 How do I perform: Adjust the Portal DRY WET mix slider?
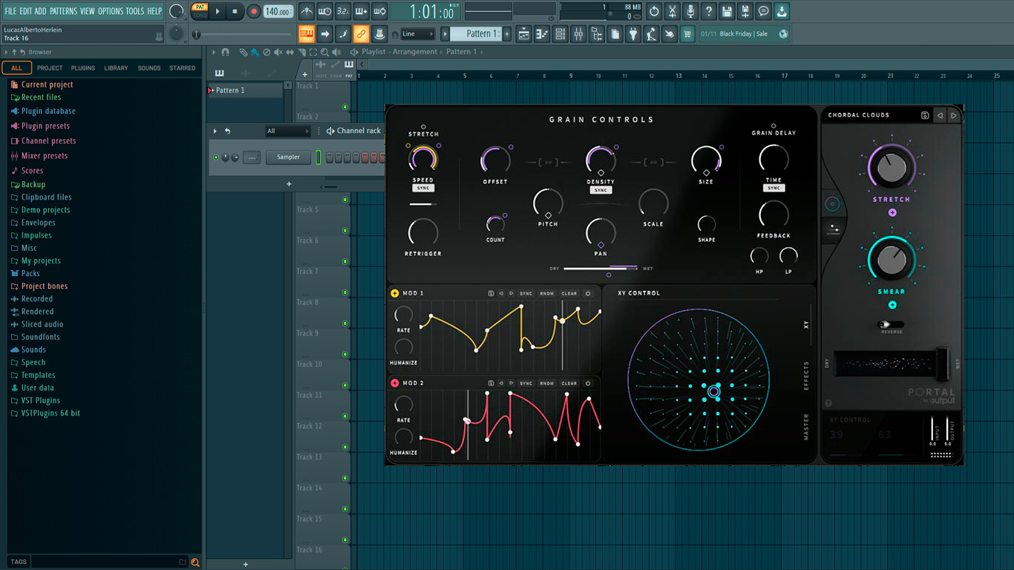[x=892, y=364]
